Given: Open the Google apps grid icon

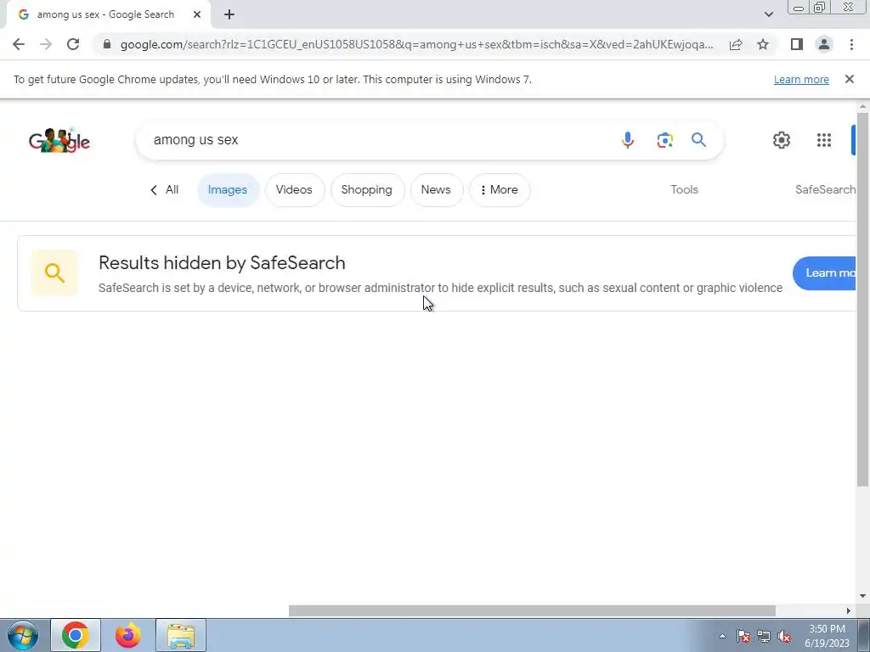Looking at the screenshot, I should point(824,140).
